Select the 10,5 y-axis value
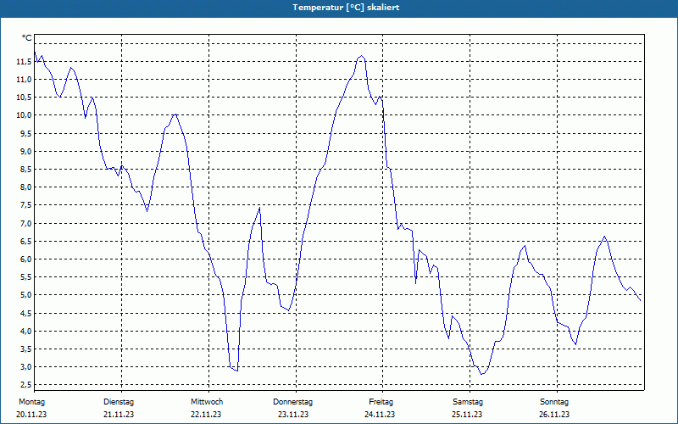This screenshot has height=424, width=678. (x=24, y=98)
